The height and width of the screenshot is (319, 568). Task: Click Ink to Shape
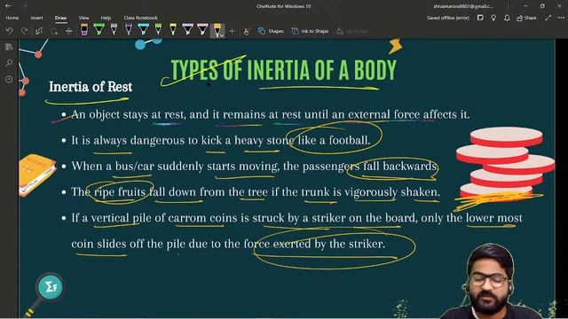click(310, 32)
